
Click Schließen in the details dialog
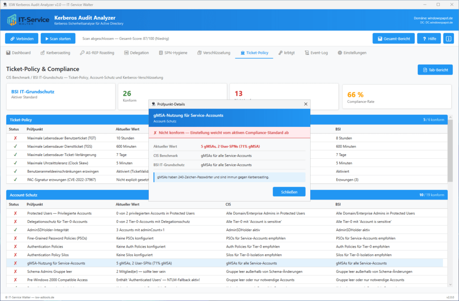[289, 192]
